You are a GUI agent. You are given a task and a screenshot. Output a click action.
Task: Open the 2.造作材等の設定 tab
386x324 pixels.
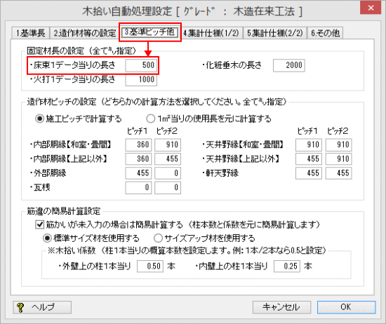tap(85, 33)
